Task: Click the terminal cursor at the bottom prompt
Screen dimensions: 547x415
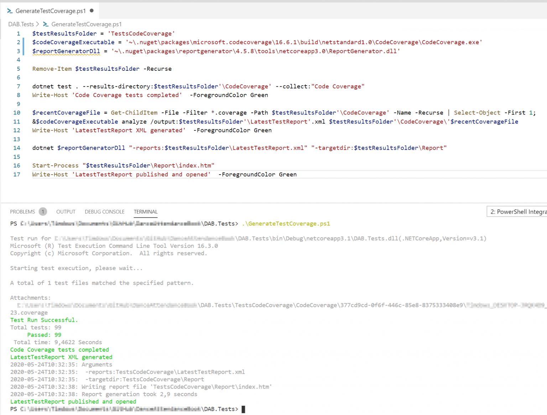Action: 243,409
